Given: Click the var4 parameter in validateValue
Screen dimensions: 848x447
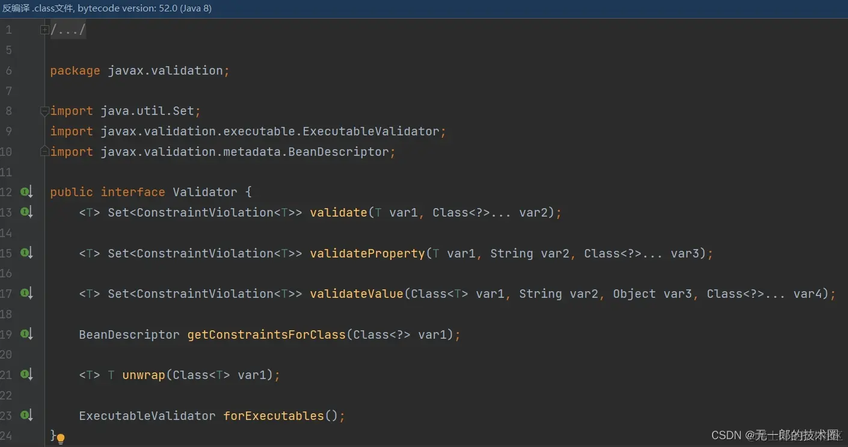Looking at the screenshot, I should 808,294.
